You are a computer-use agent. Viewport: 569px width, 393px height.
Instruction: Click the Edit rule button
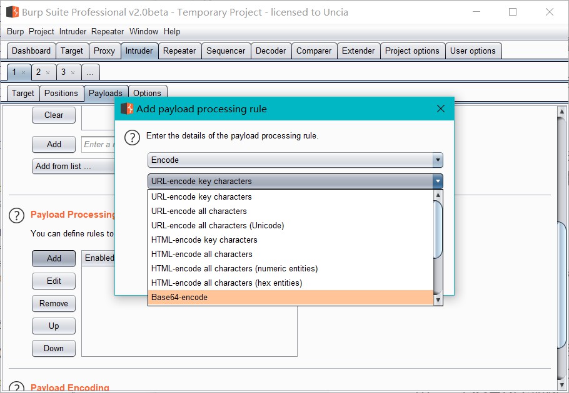(54, 281)
